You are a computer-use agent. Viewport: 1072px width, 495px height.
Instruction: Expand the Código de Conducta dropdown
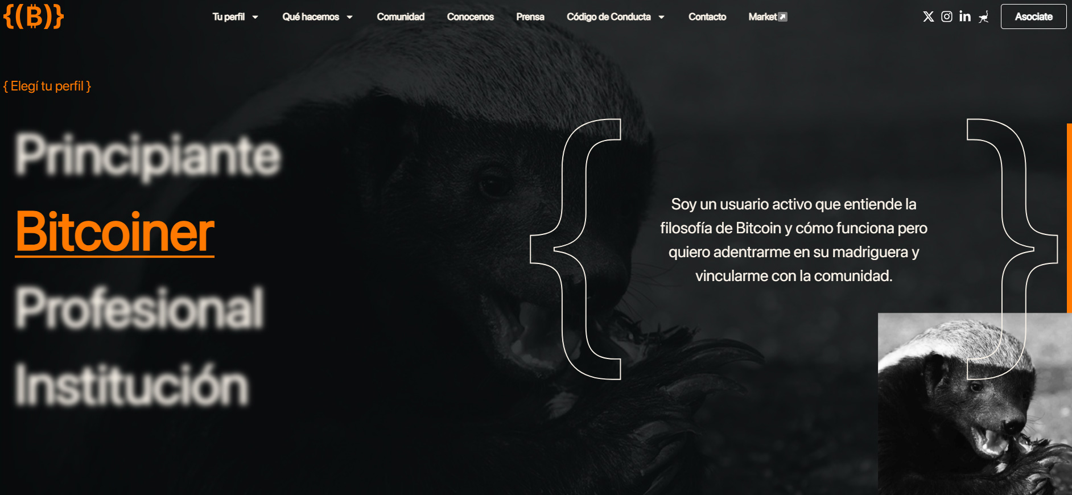pos(661,17)
